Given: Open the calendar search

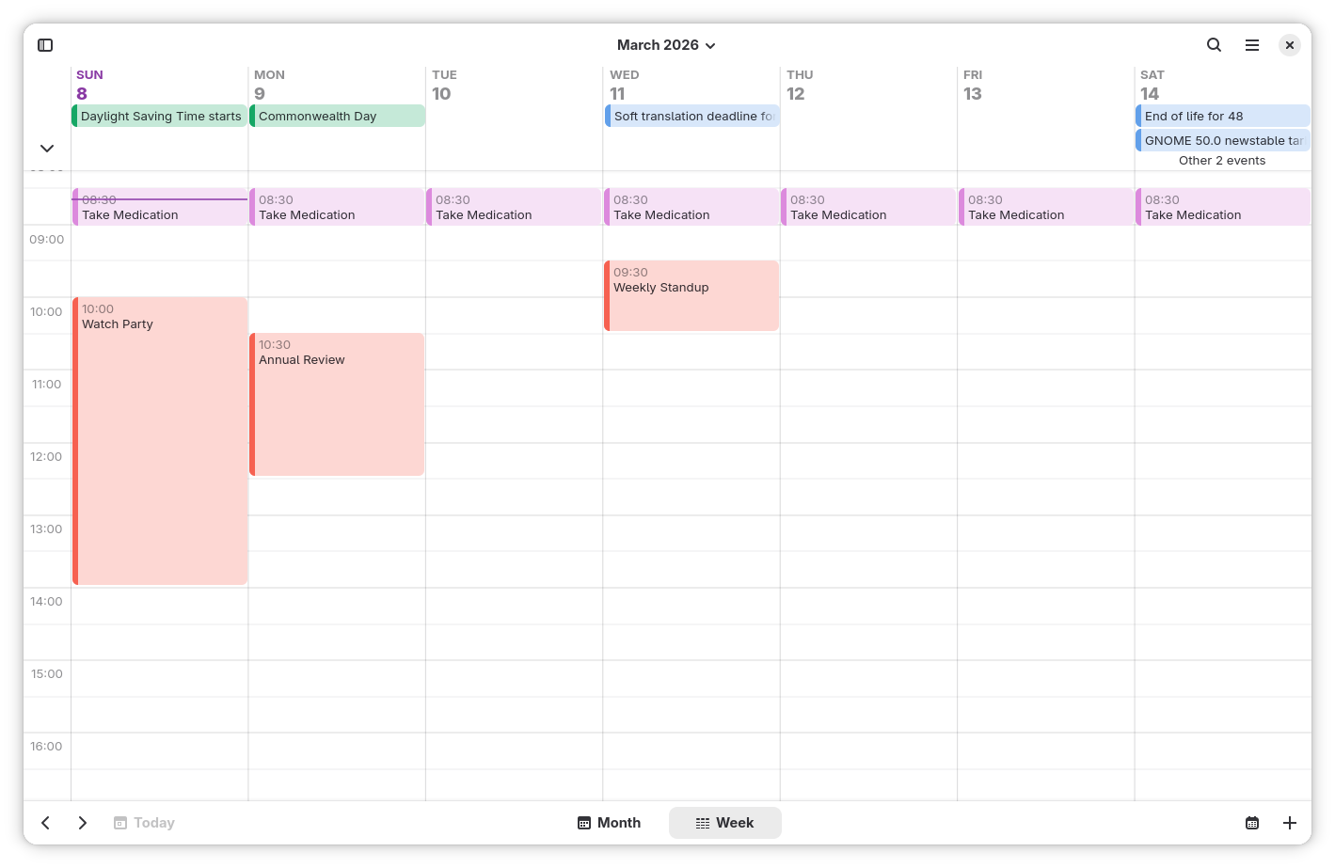Looking at the screenshot, I should tap(1214, 45).
